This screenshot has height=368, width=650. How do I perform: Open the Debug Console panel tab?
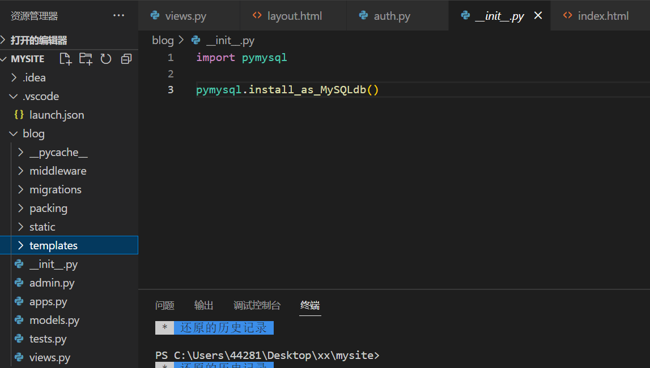(x=257, y=305)
